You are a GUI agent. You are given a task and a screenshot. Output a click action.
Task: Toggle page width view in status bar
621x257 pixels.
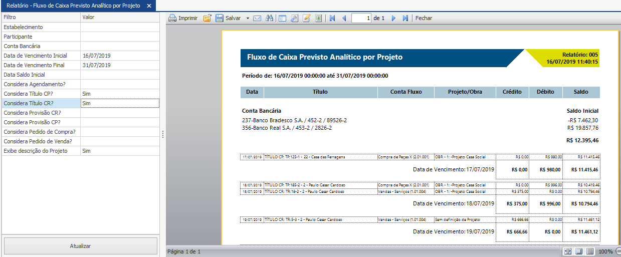(x=568, y=251)
